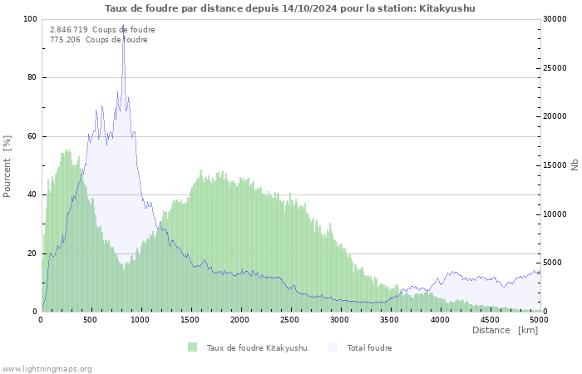Click the 30000 tick on right axis
Viewport: 582px width, 374px height.
click(x=556, y=19)
